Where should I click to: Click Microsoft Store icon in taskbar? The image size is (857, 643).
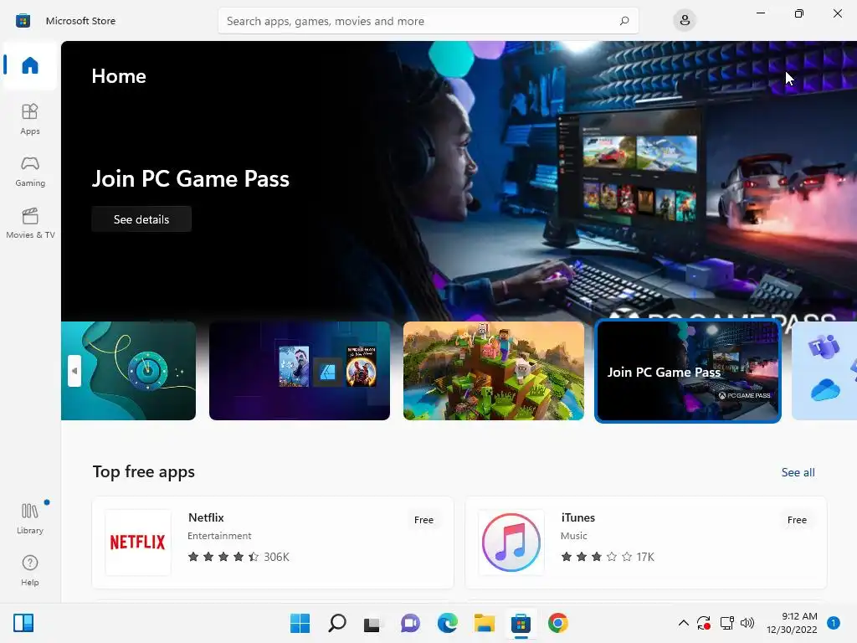(521, 623)
